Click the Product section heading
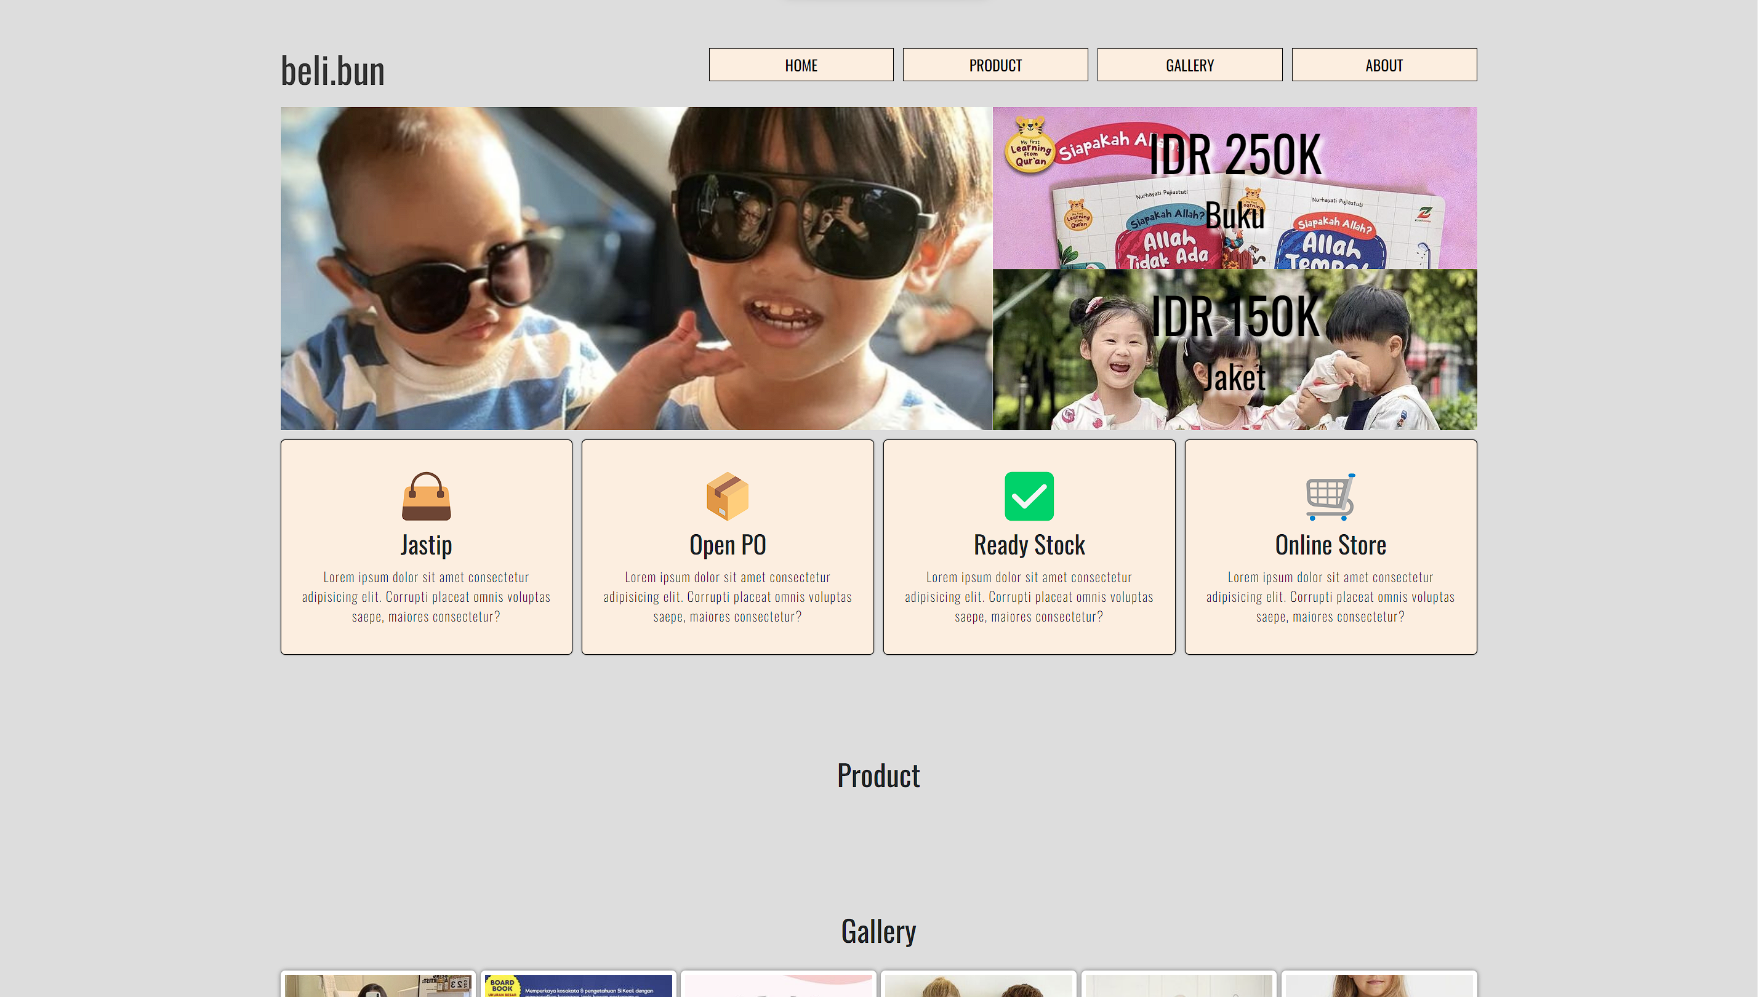The width and height of the screenshot is (1758, 997). point(878,776)
